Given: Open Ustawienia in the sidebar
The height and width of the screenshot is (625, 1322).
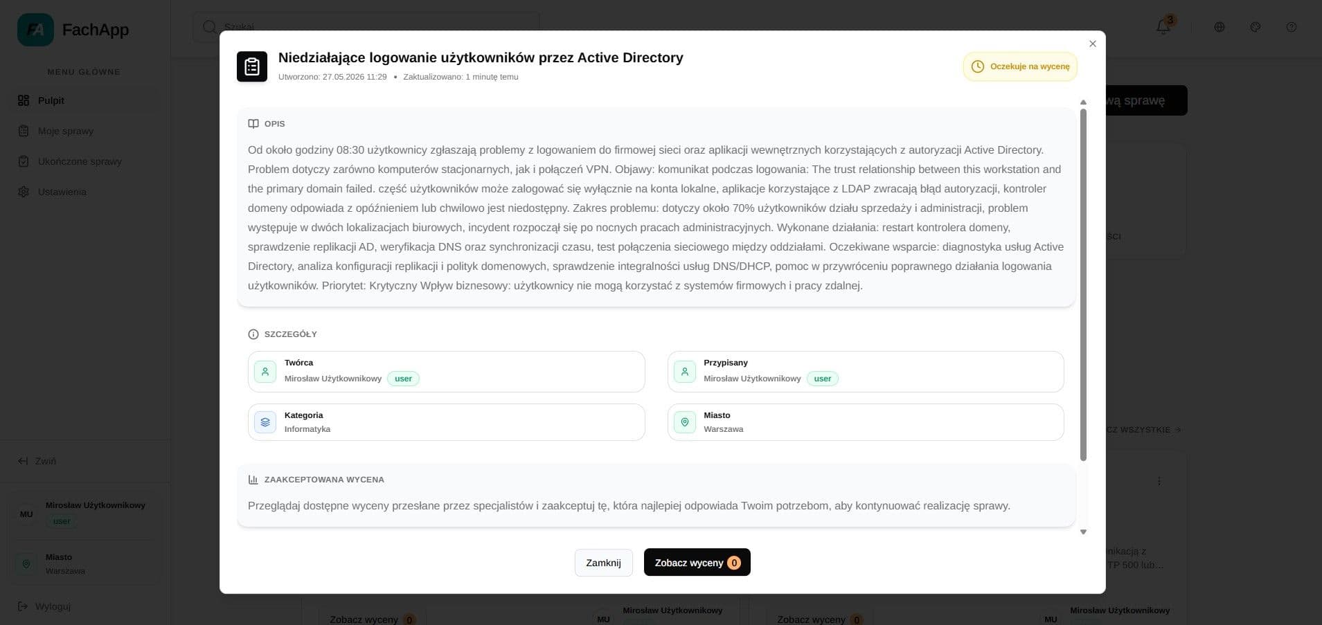Looking at the screenshot, I should click(84, 192).
